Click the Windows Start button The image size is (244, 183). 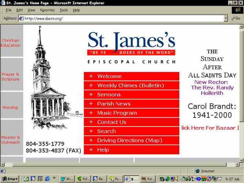click(x=10, y=179)
